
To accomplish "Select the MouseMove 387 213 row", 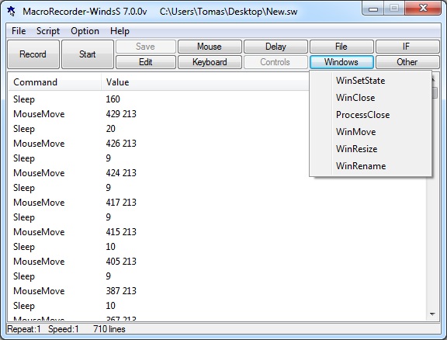I will (x=217, y=291).
